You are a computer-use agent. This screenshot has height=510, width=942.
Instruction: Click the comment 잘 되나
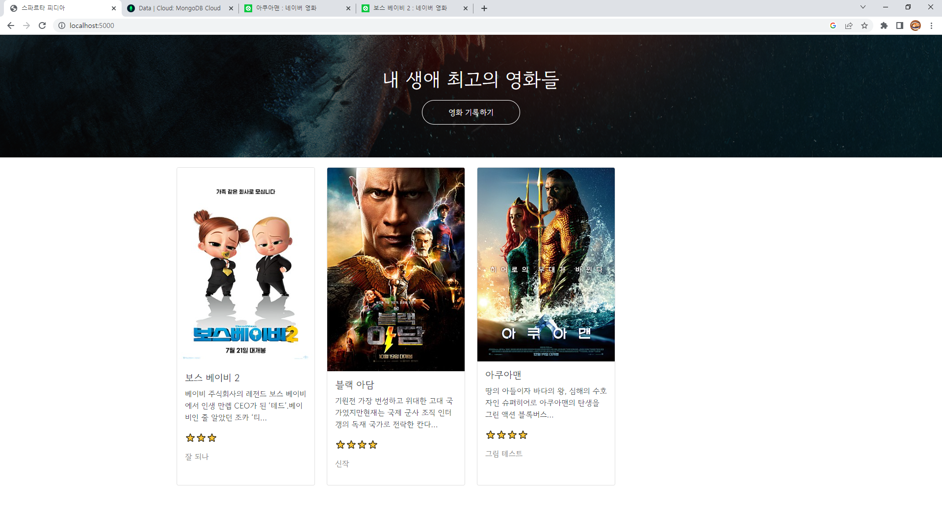[197, 457]
